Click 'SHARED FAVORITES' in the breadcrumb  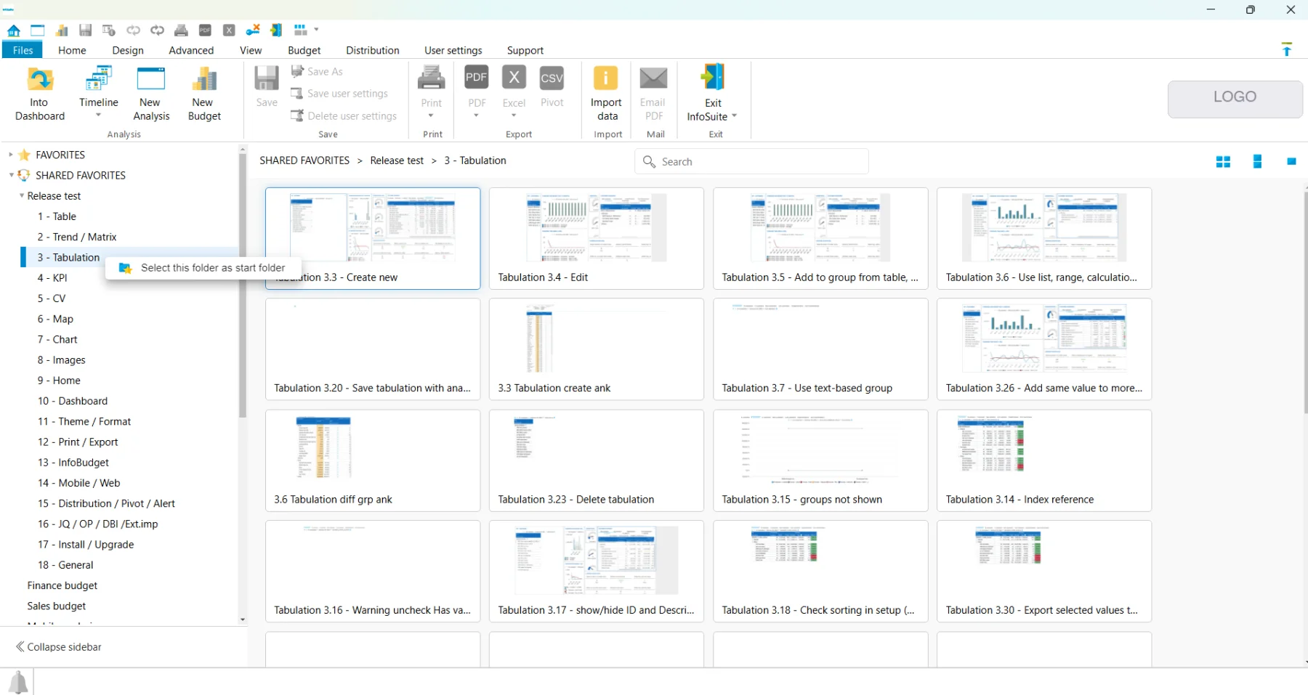(x=304, y=160)
